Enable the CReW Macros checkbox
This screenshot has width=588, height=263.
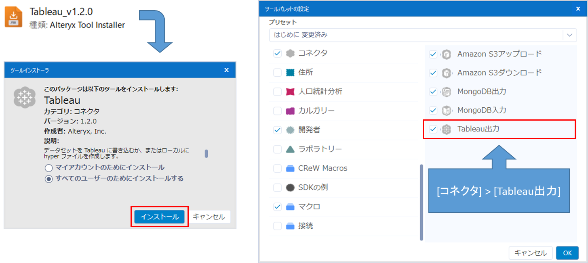tap(277, 169)
